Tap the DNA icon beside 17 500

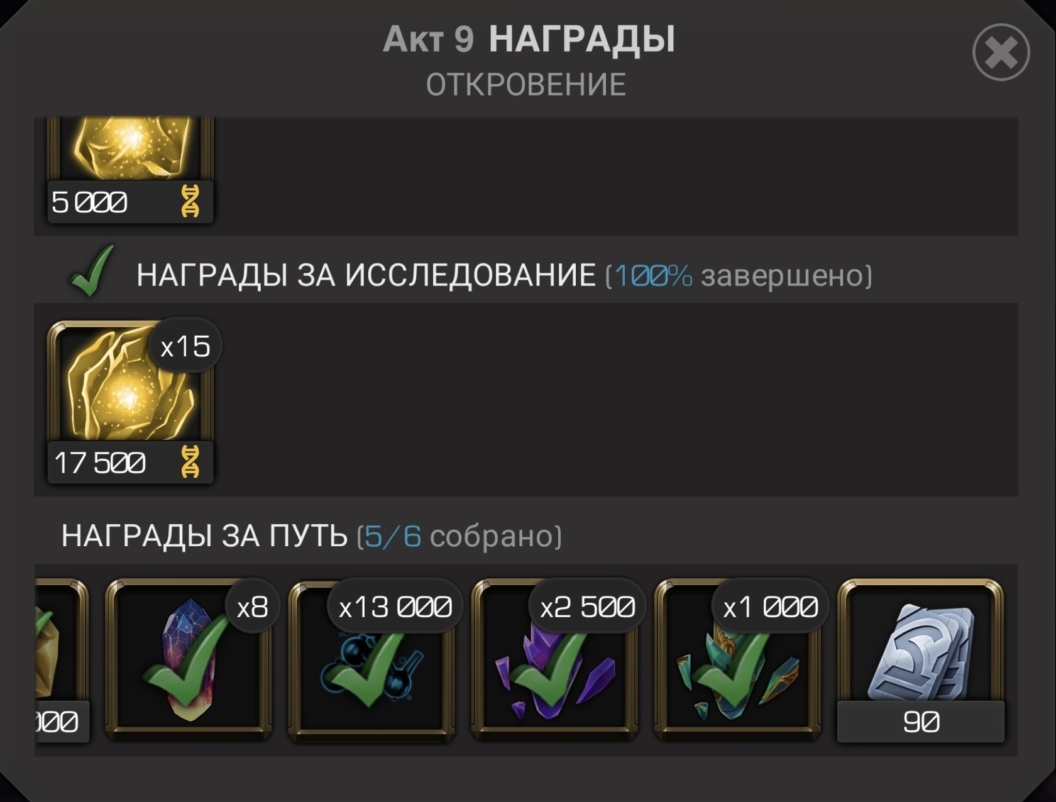(x=190, y=462)
